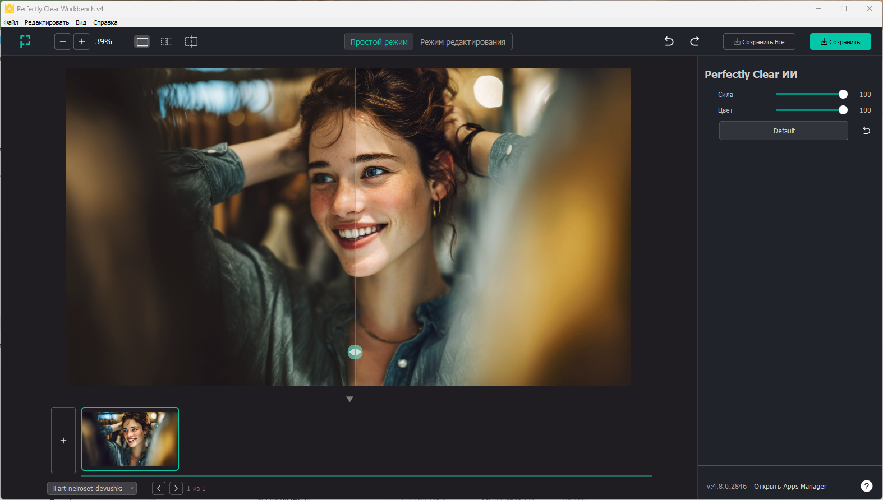Redo the last change
Viewport: 883px width, 500px height.
[695, 41]
